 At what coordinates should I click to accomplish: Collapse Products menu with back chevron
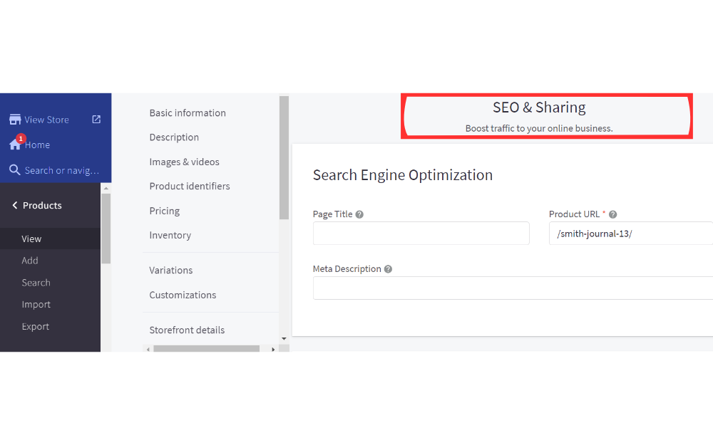tap(14, 206)
